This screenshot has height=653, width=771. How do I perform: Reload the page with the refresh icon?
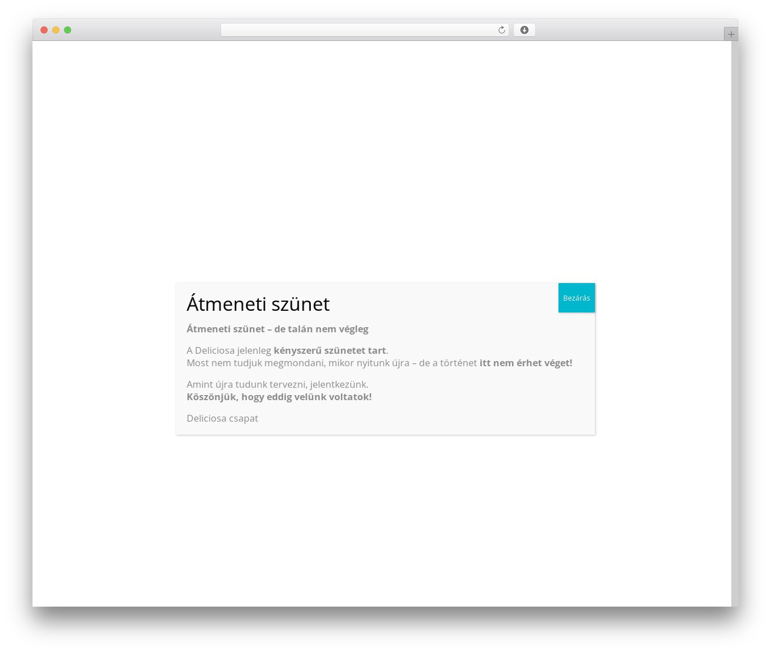click(x=502, y=30)
